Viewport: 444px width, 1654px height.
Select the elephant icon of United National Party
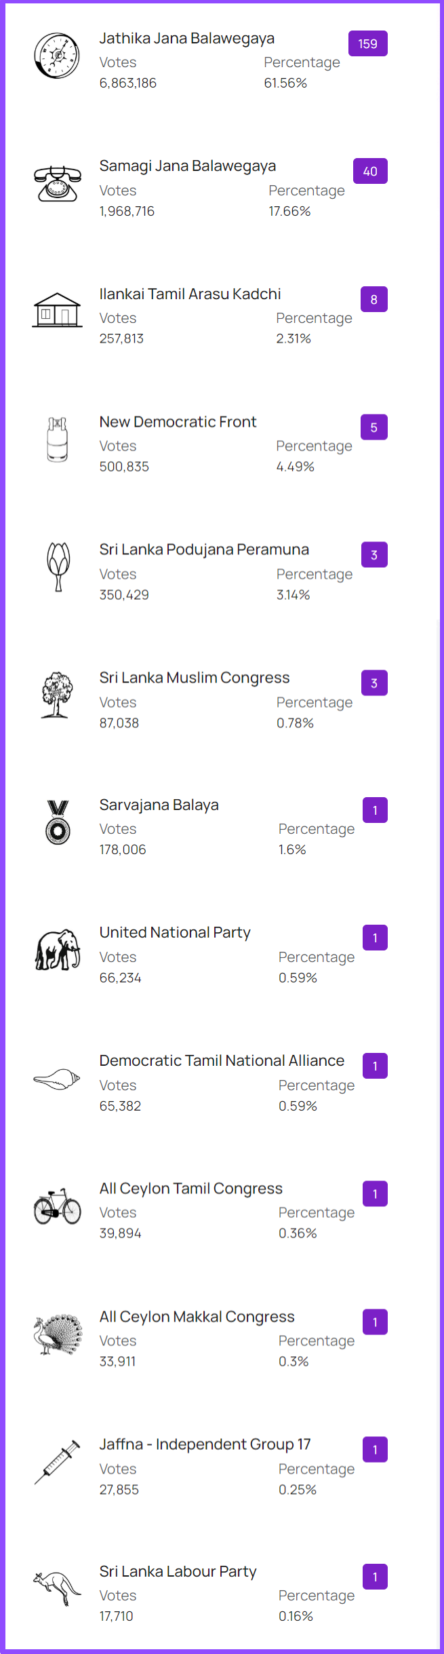pyautogui.click(x=58, y=950)
